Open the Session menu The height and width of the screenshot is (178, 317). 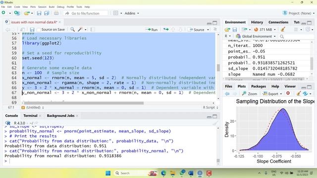click(42, 7)
